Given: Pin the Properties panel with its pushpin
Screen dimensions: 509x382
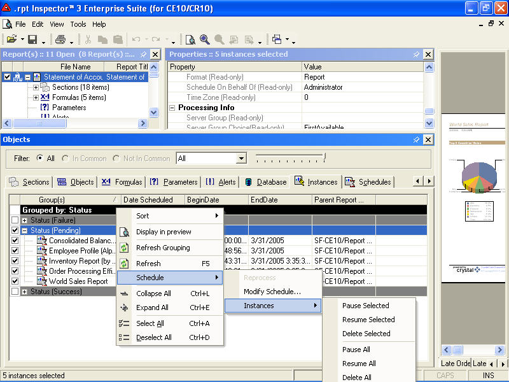Looking at the screenshot, I should click(x=416, y=55).
